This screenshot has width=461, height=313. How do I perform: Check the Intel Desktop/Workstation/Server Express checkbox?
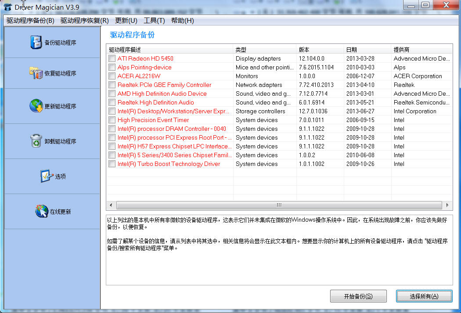[112, 112]
